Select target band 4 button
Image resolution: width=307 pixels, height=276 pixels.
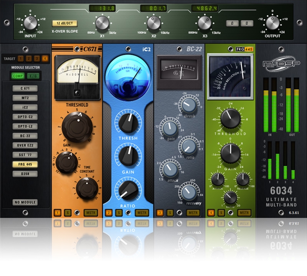click(x=45, y=59)
